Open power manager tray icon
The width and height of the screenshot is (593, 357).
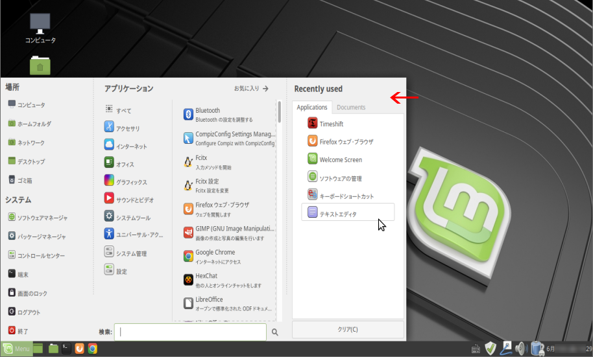click(x=537, y=349)
